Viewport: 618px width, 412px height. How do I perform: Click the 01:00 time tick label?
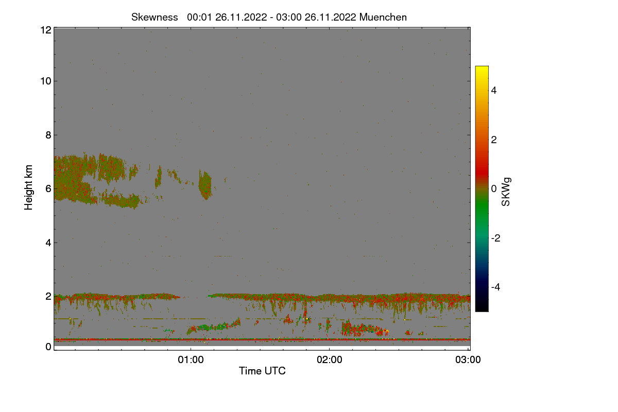point(191,360)
